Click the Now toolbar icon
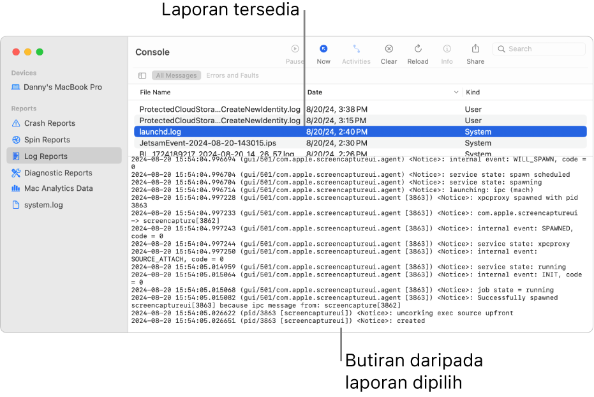 (323, 49)
